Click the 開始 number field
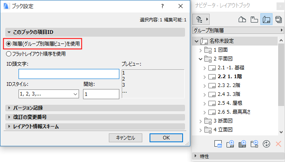The width and height of the screenshot is (285, 162). coord(101,94)
